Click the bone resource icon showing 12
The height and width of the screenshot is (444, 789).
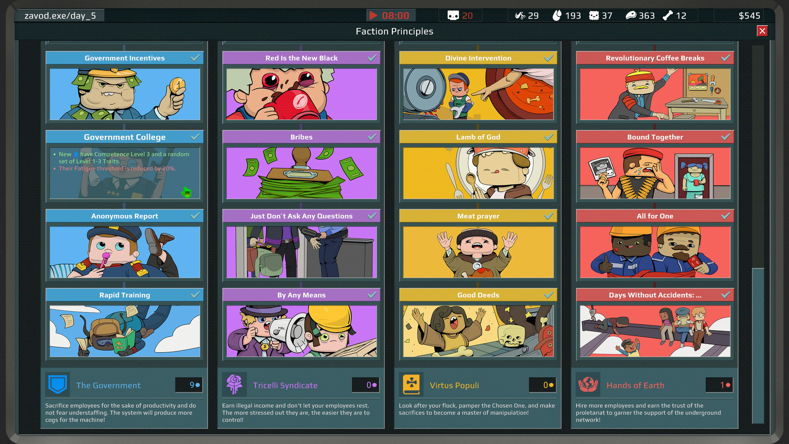coord(669,16)
